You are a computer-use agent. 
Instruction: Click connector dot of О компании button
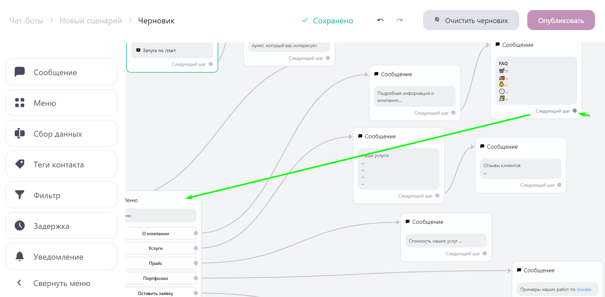[x=196, y=233]
